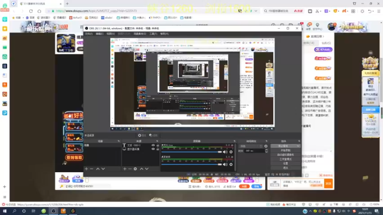The image size is (383, 215).
Task: Toggle lock on 文本 (GDI+) source
Action: pos(158,145)
